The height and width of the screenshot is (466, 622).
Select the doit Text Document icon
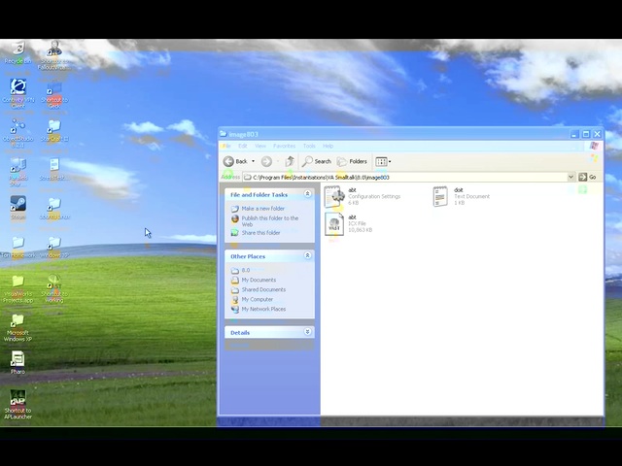coord(440,196)
